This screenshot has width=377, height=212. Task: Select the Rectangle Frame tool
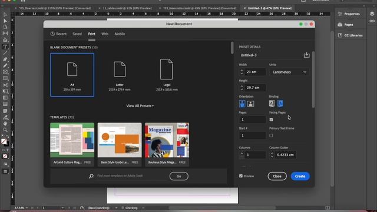(x=5, y=72)
